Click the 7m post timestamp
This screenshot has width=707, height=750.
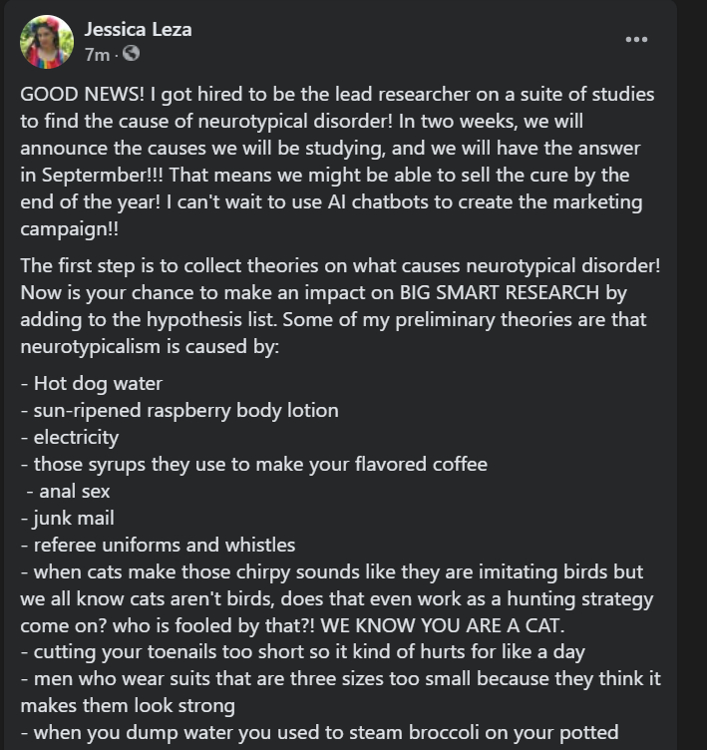coord(97,54)
